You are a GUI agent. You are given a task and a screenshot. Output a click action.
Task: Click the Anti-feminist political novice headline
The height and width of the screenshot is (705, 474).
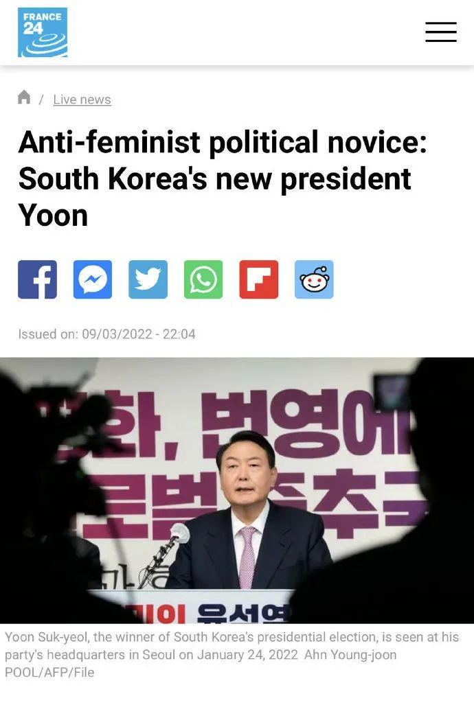click(223, 178)
